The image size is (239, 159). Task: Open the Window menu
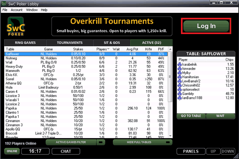point(32,10)
